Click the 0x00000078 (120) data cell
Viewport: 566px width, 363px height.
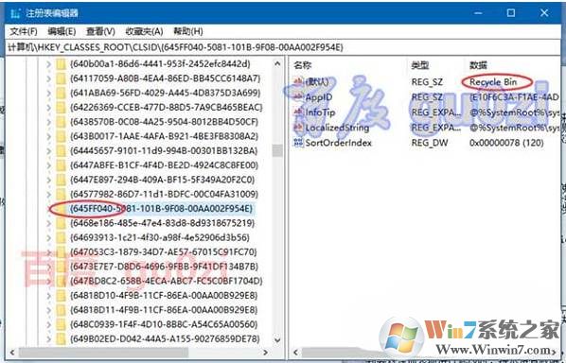[506, 143]
